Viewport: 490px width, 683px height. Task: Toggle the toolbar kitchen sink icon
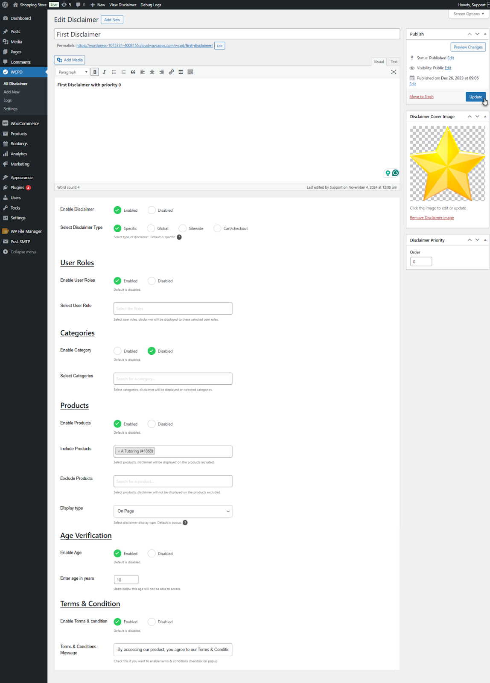pyautogui.click(x=190, y=72)
